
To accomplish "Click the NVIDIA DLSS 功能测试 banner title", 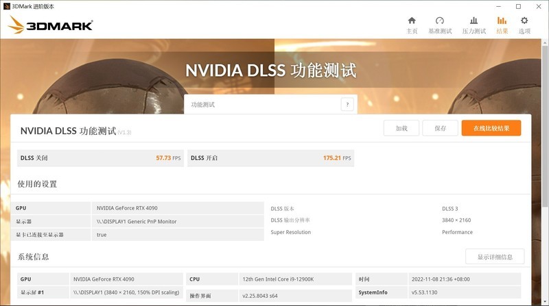I will click(270, 71).
